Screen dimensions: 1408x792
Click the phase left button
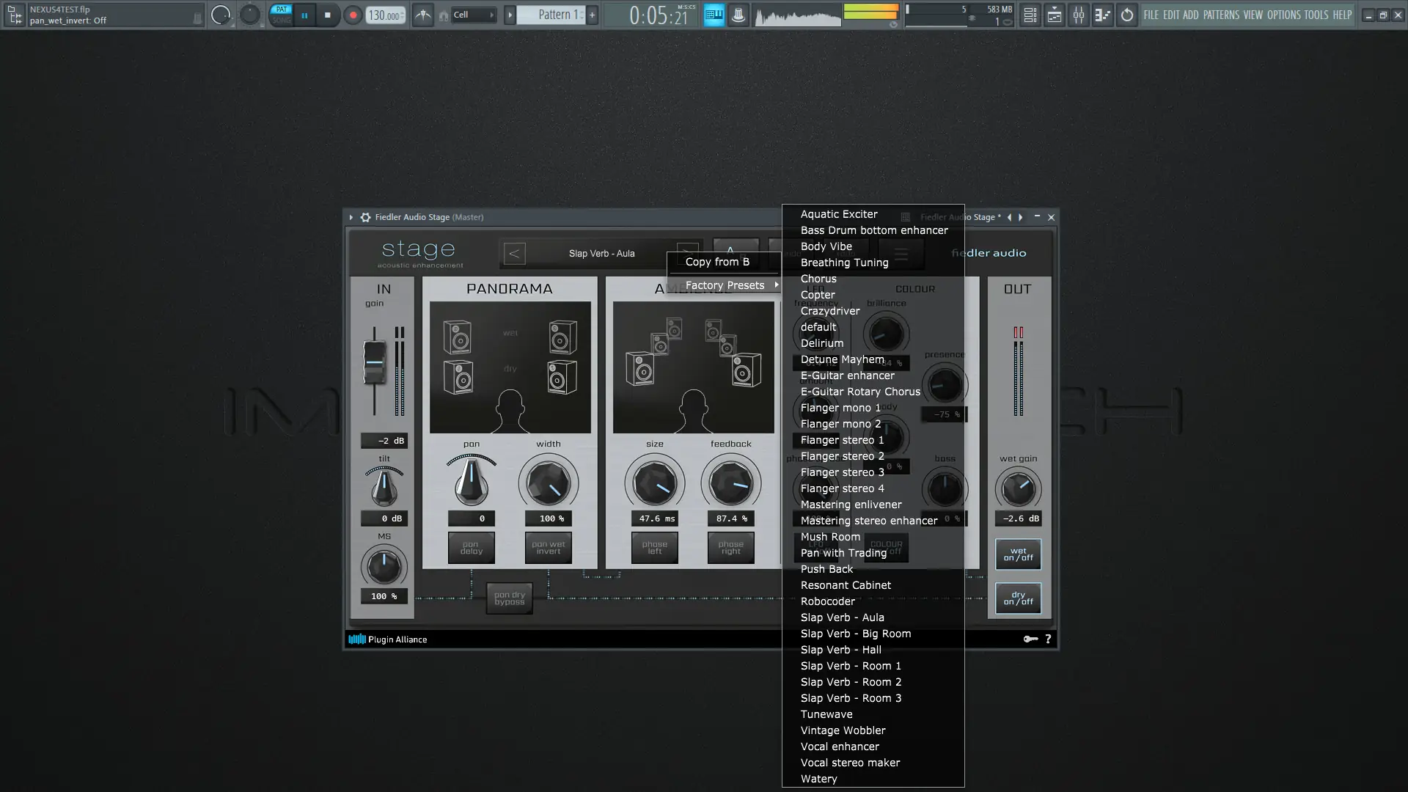654,548
